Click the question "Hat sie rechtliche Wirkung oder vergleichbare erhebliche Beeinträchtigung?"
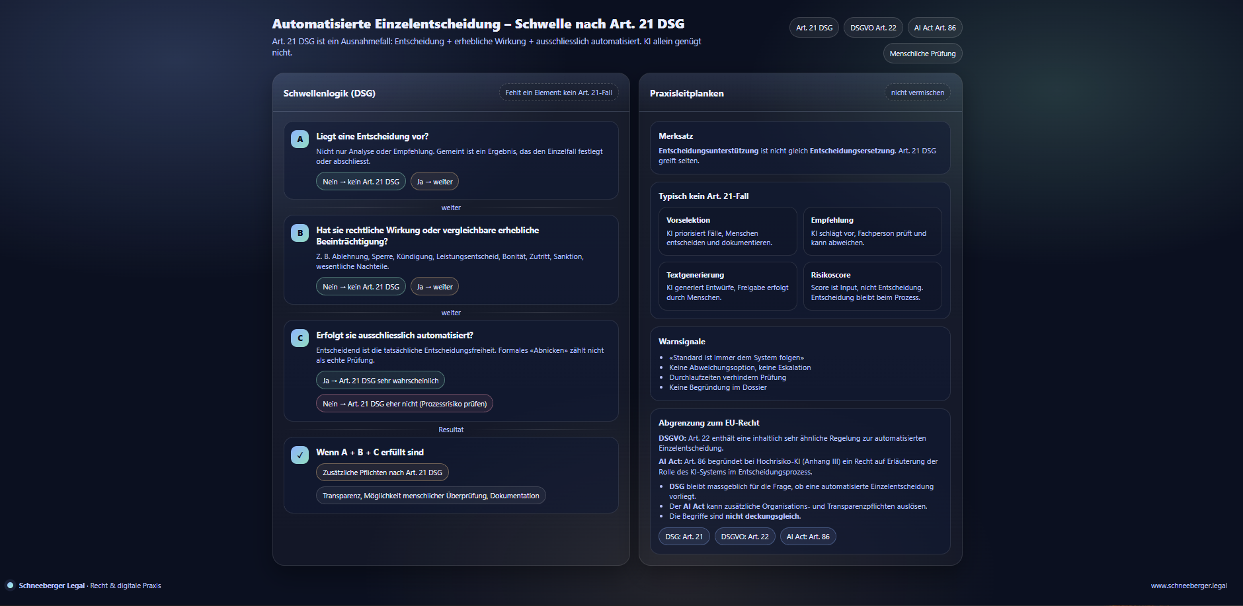 tap(427, 235)
